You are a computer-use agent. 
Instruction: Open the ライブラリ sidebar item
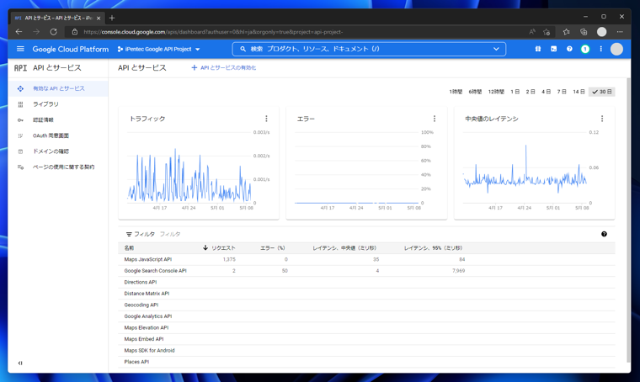[58, 104]
